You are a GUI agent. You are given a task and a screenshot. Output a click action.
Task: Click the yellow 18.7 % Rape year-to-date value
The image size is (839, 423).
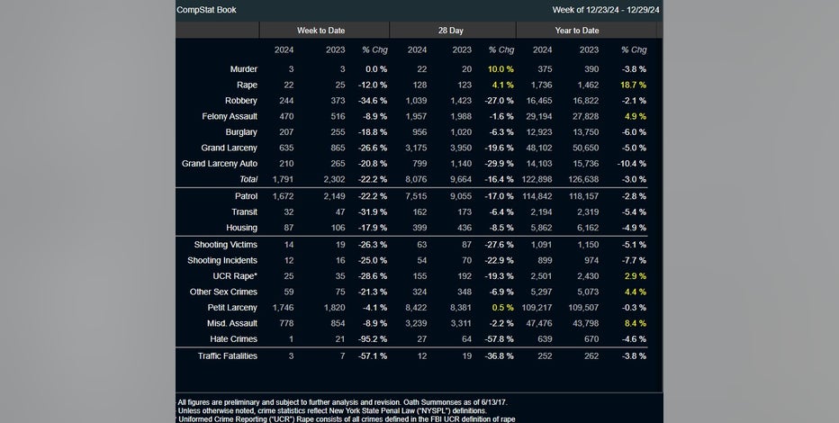pyautogui.click(x=634, y=85)
